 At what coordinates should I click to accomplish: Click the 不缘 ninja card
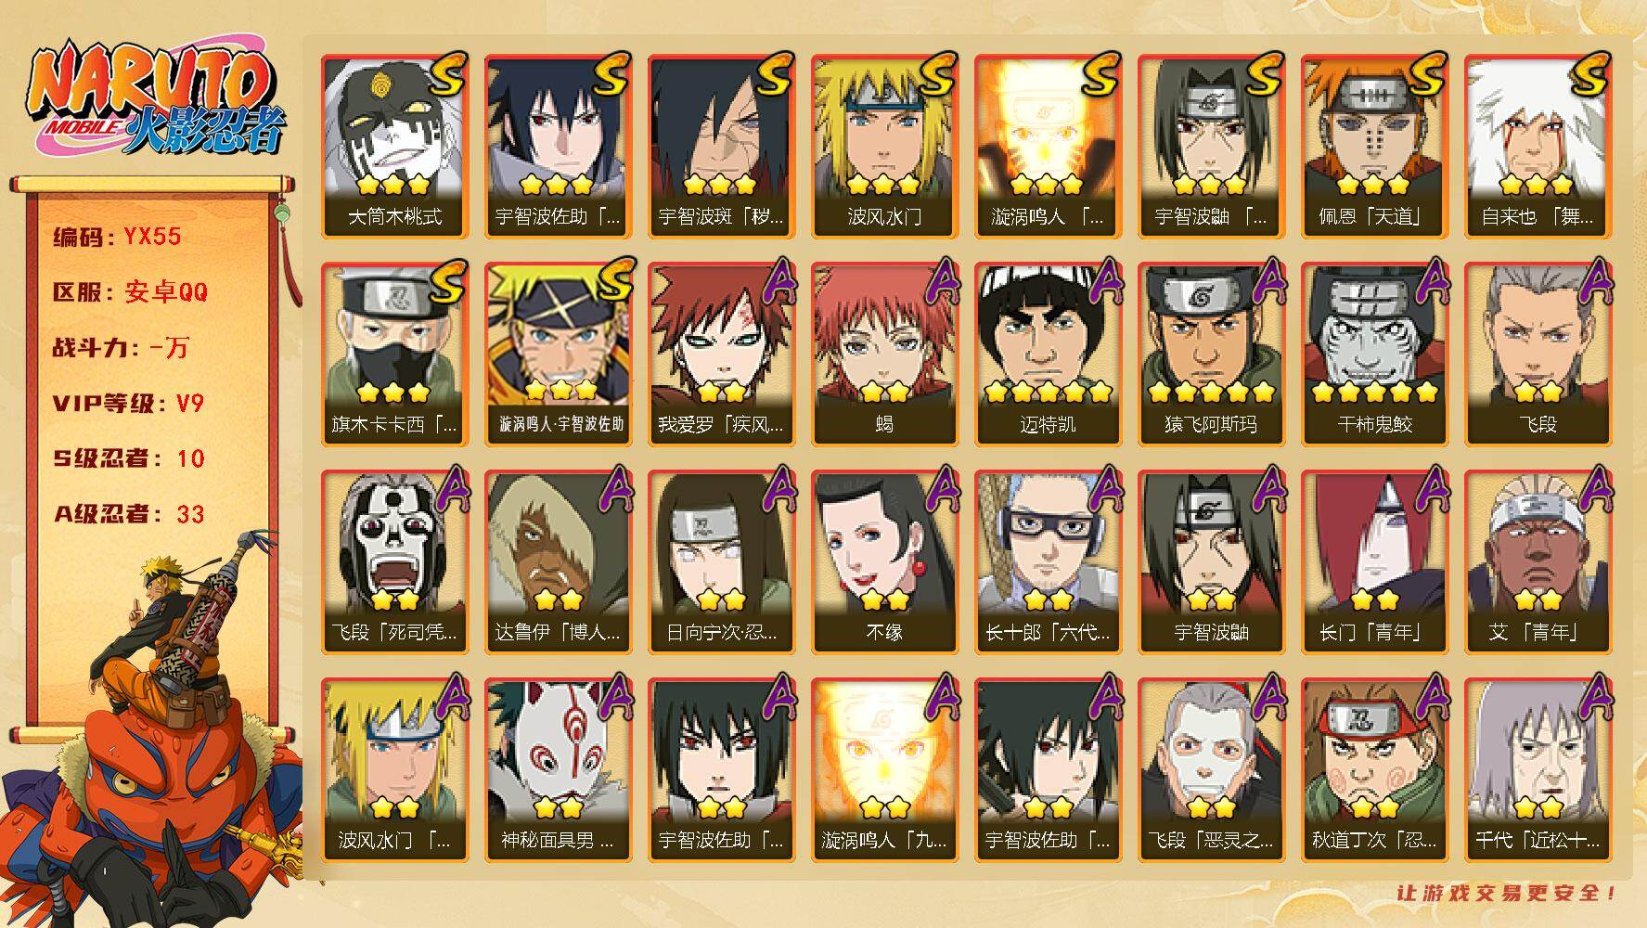884,562
